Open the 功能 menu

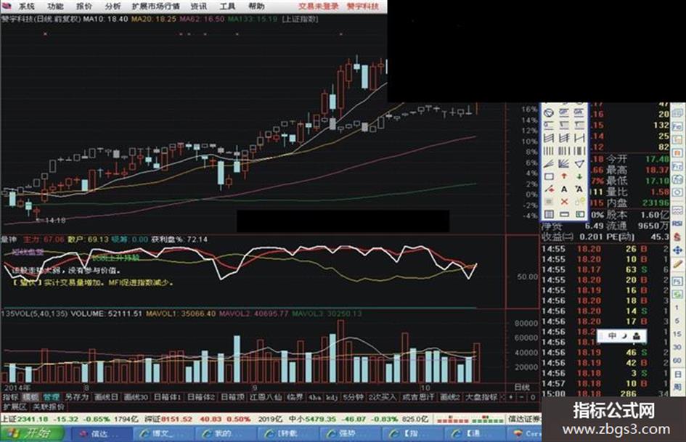pos(55,6)
